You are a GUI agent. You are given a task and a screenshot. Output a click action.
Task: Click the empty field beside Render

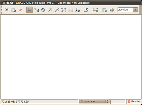point(118,102)
